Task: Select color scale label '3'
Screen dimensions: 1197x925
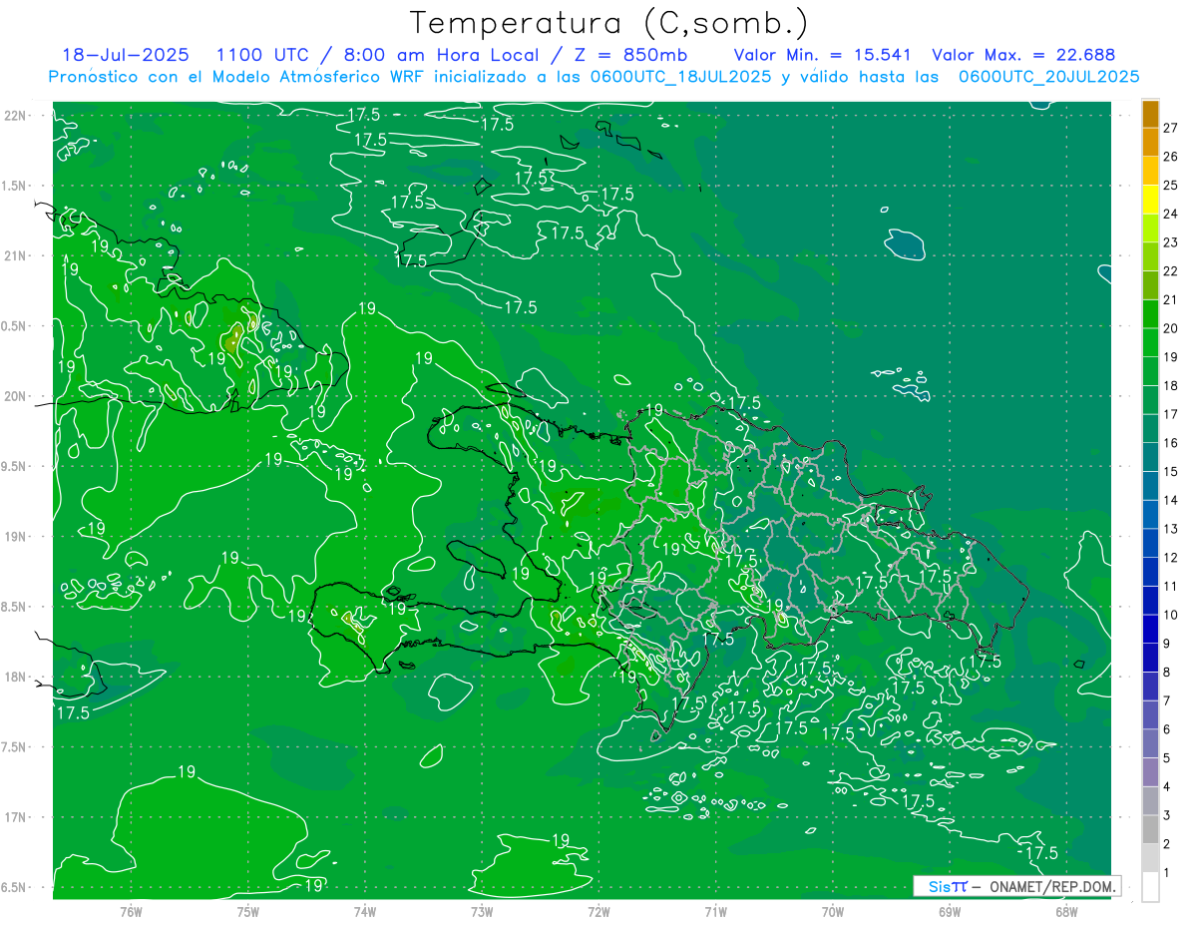Action: coord(1167,816)
